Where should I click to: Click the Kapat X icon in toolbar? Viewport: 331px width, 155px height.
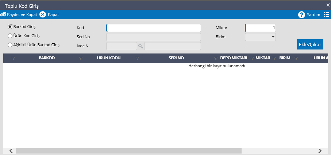[x=43, y=15]
